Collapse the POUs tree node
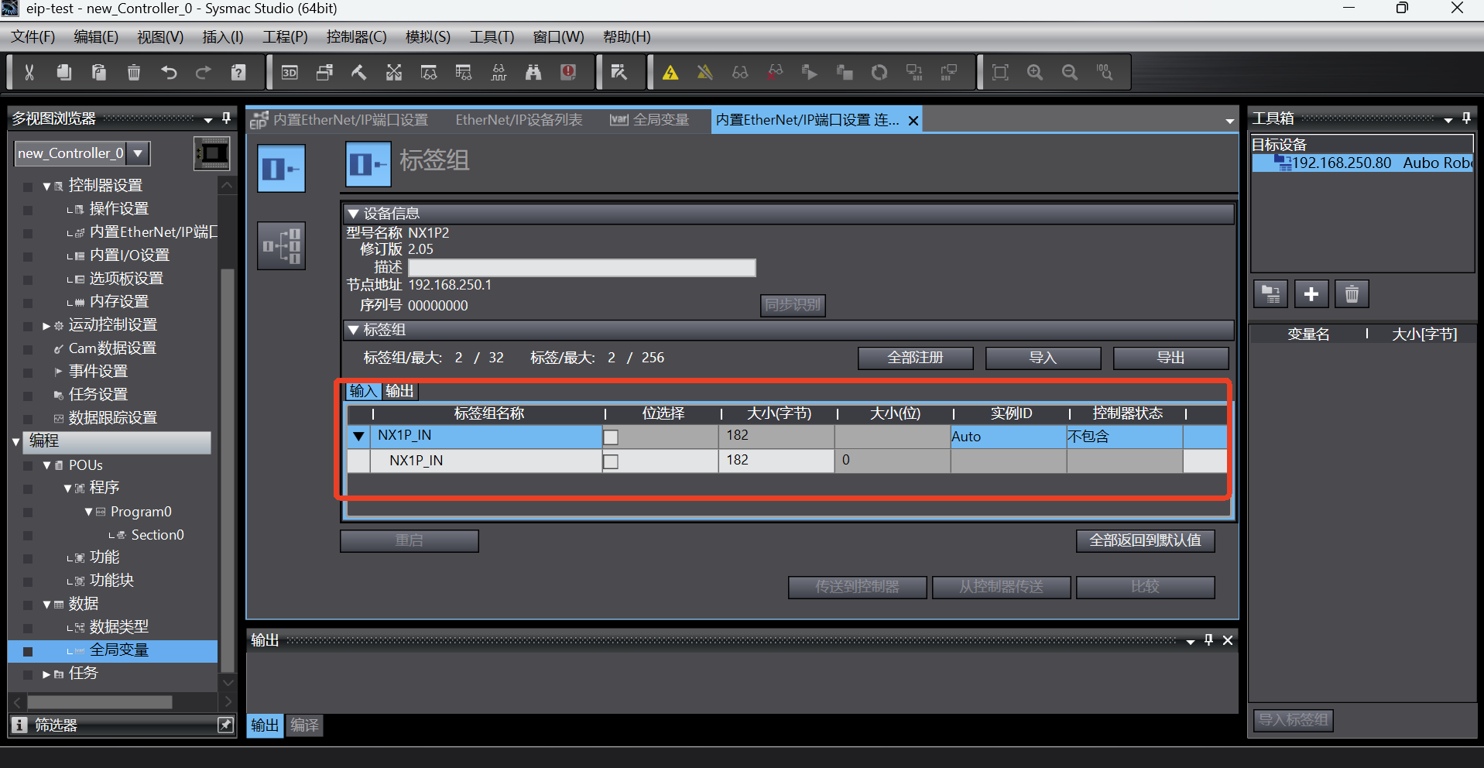Image resolution: width=1484 pixels, height=768 pixels. click(46, 466)
